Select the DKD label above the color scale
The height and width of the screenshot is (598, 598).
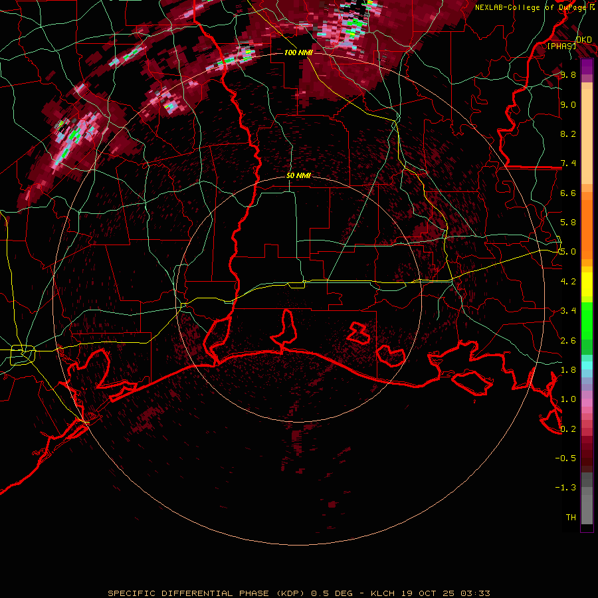(x=584, y=40)
